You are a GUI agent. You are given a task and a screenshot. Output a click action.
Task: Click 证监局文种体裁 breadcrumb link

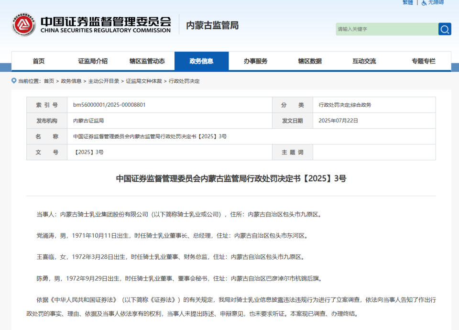click(144, 81)
